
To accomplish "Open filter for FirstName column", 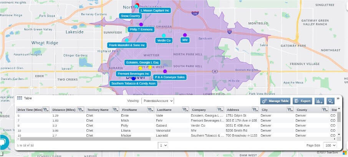I will pos(151,110).
